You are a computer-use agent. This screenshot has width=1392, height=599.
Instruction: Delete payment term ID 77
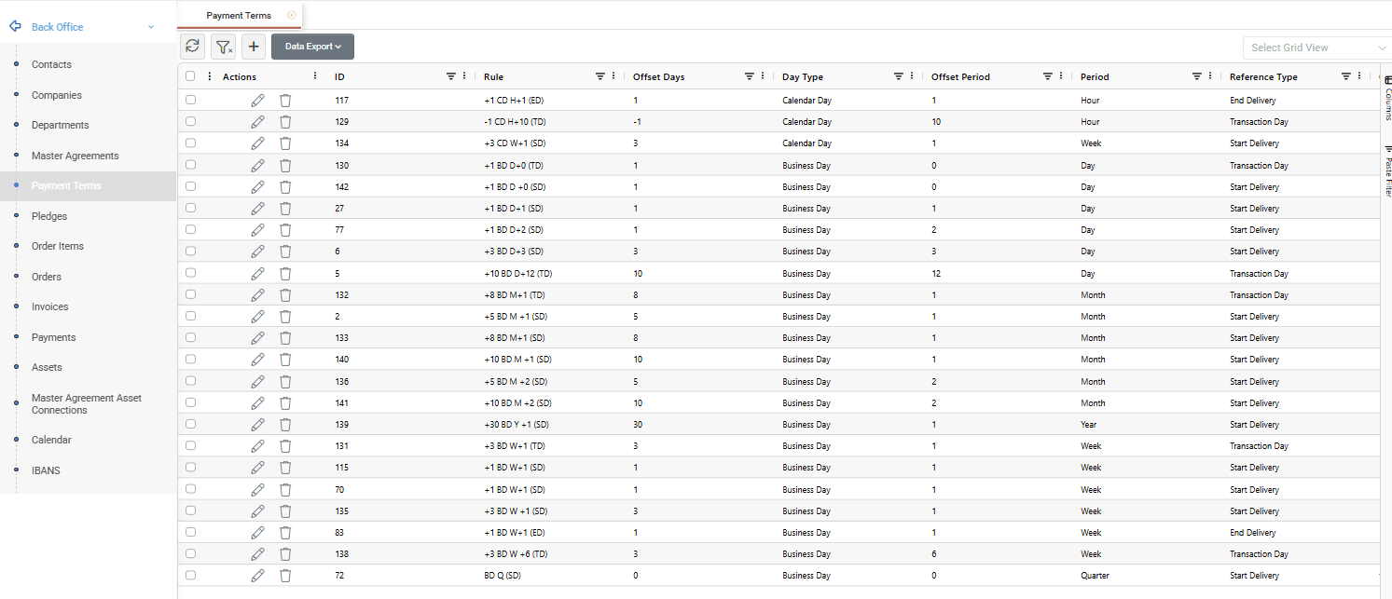click(285, 230)
